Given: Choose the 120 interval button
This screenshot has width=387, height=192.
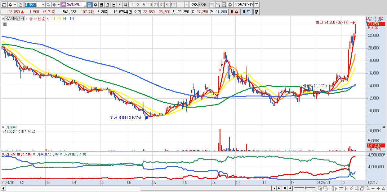Looking at the screenshot, I should click(174, 5).
